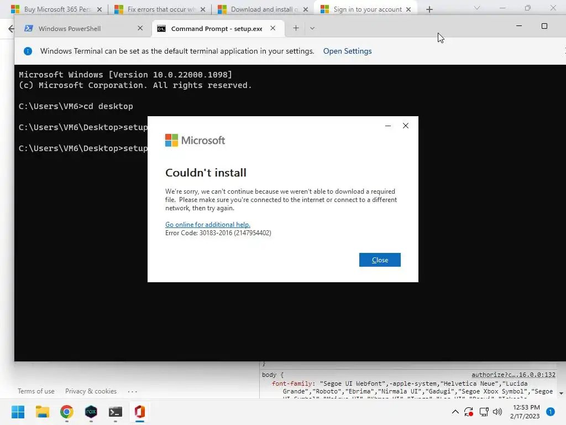566x425 pixels.
Task: Open Go online for additional help link
Action: tap(208, 225)
